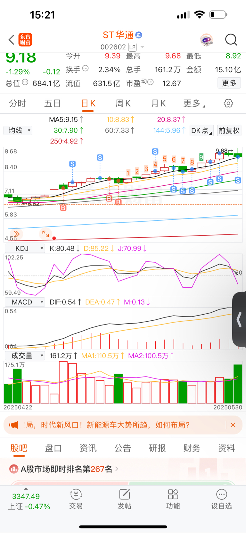
Task: Switch to the 资讯 tab
Action: (x=88, y=448)
